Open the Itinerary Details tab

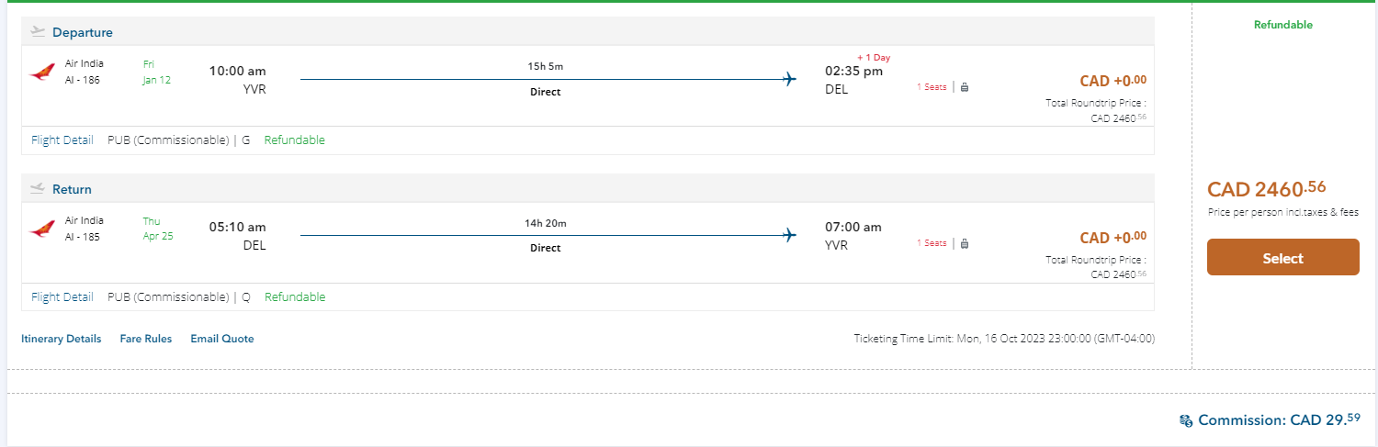(x=61, y=339)
